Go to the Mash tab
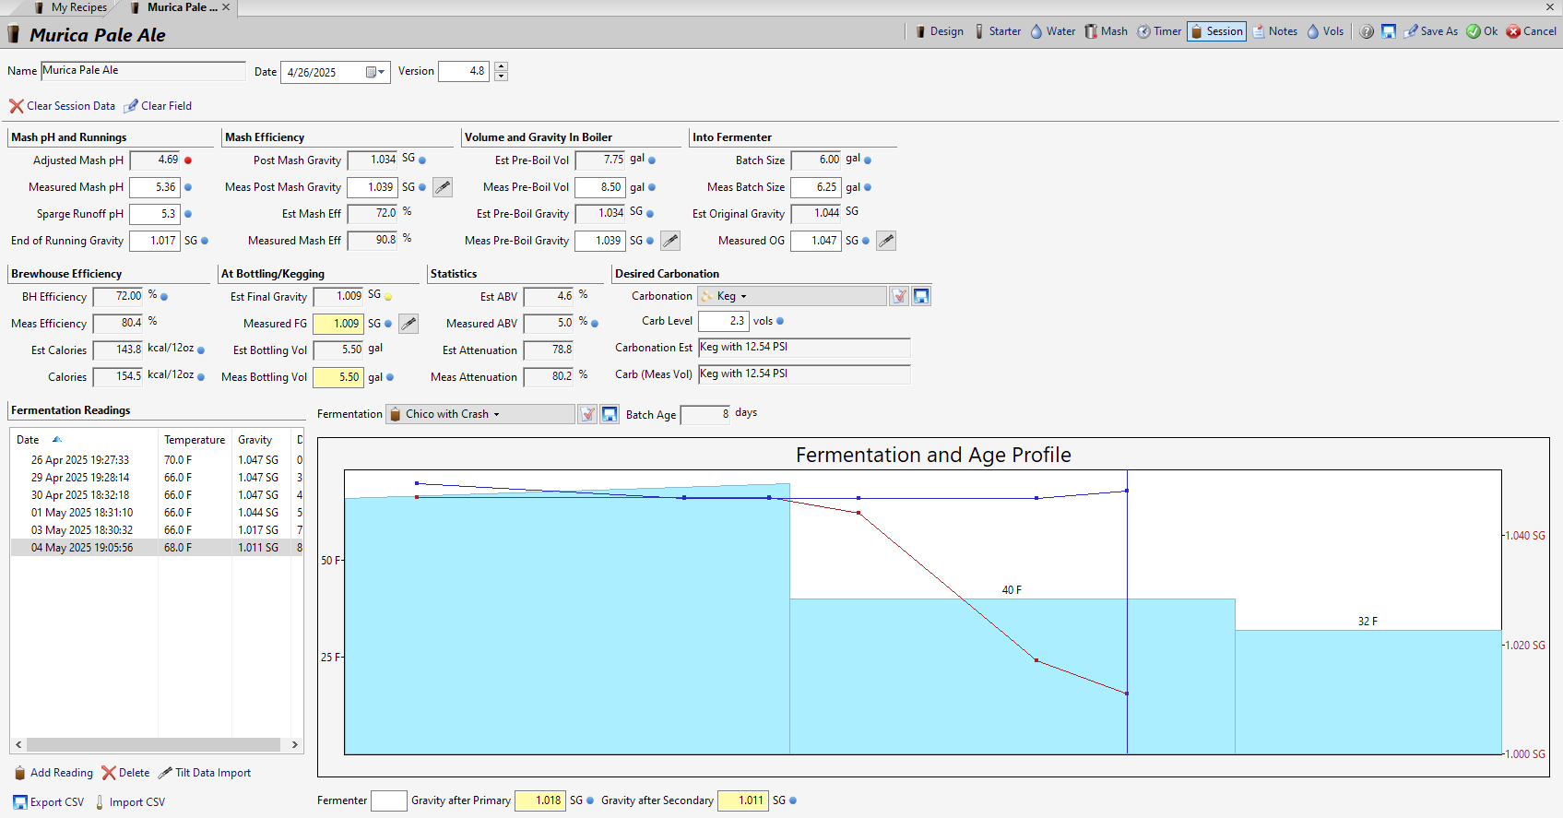 1106,31
